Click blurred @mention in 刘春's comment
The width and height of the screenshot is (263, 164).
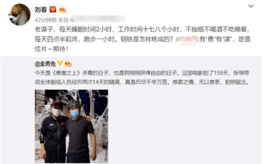189,39
